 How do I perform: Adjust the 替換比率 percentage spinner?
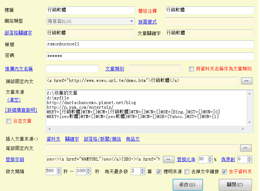tap(210, 159)
